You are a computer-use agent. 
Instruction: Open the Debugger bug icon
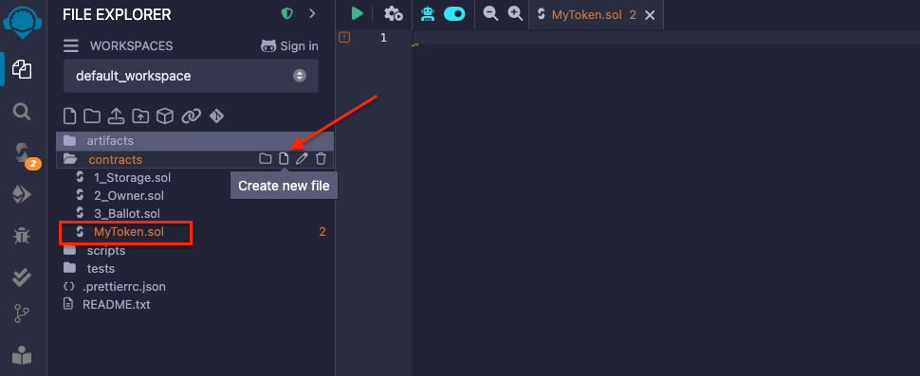(x=22, y=236)
